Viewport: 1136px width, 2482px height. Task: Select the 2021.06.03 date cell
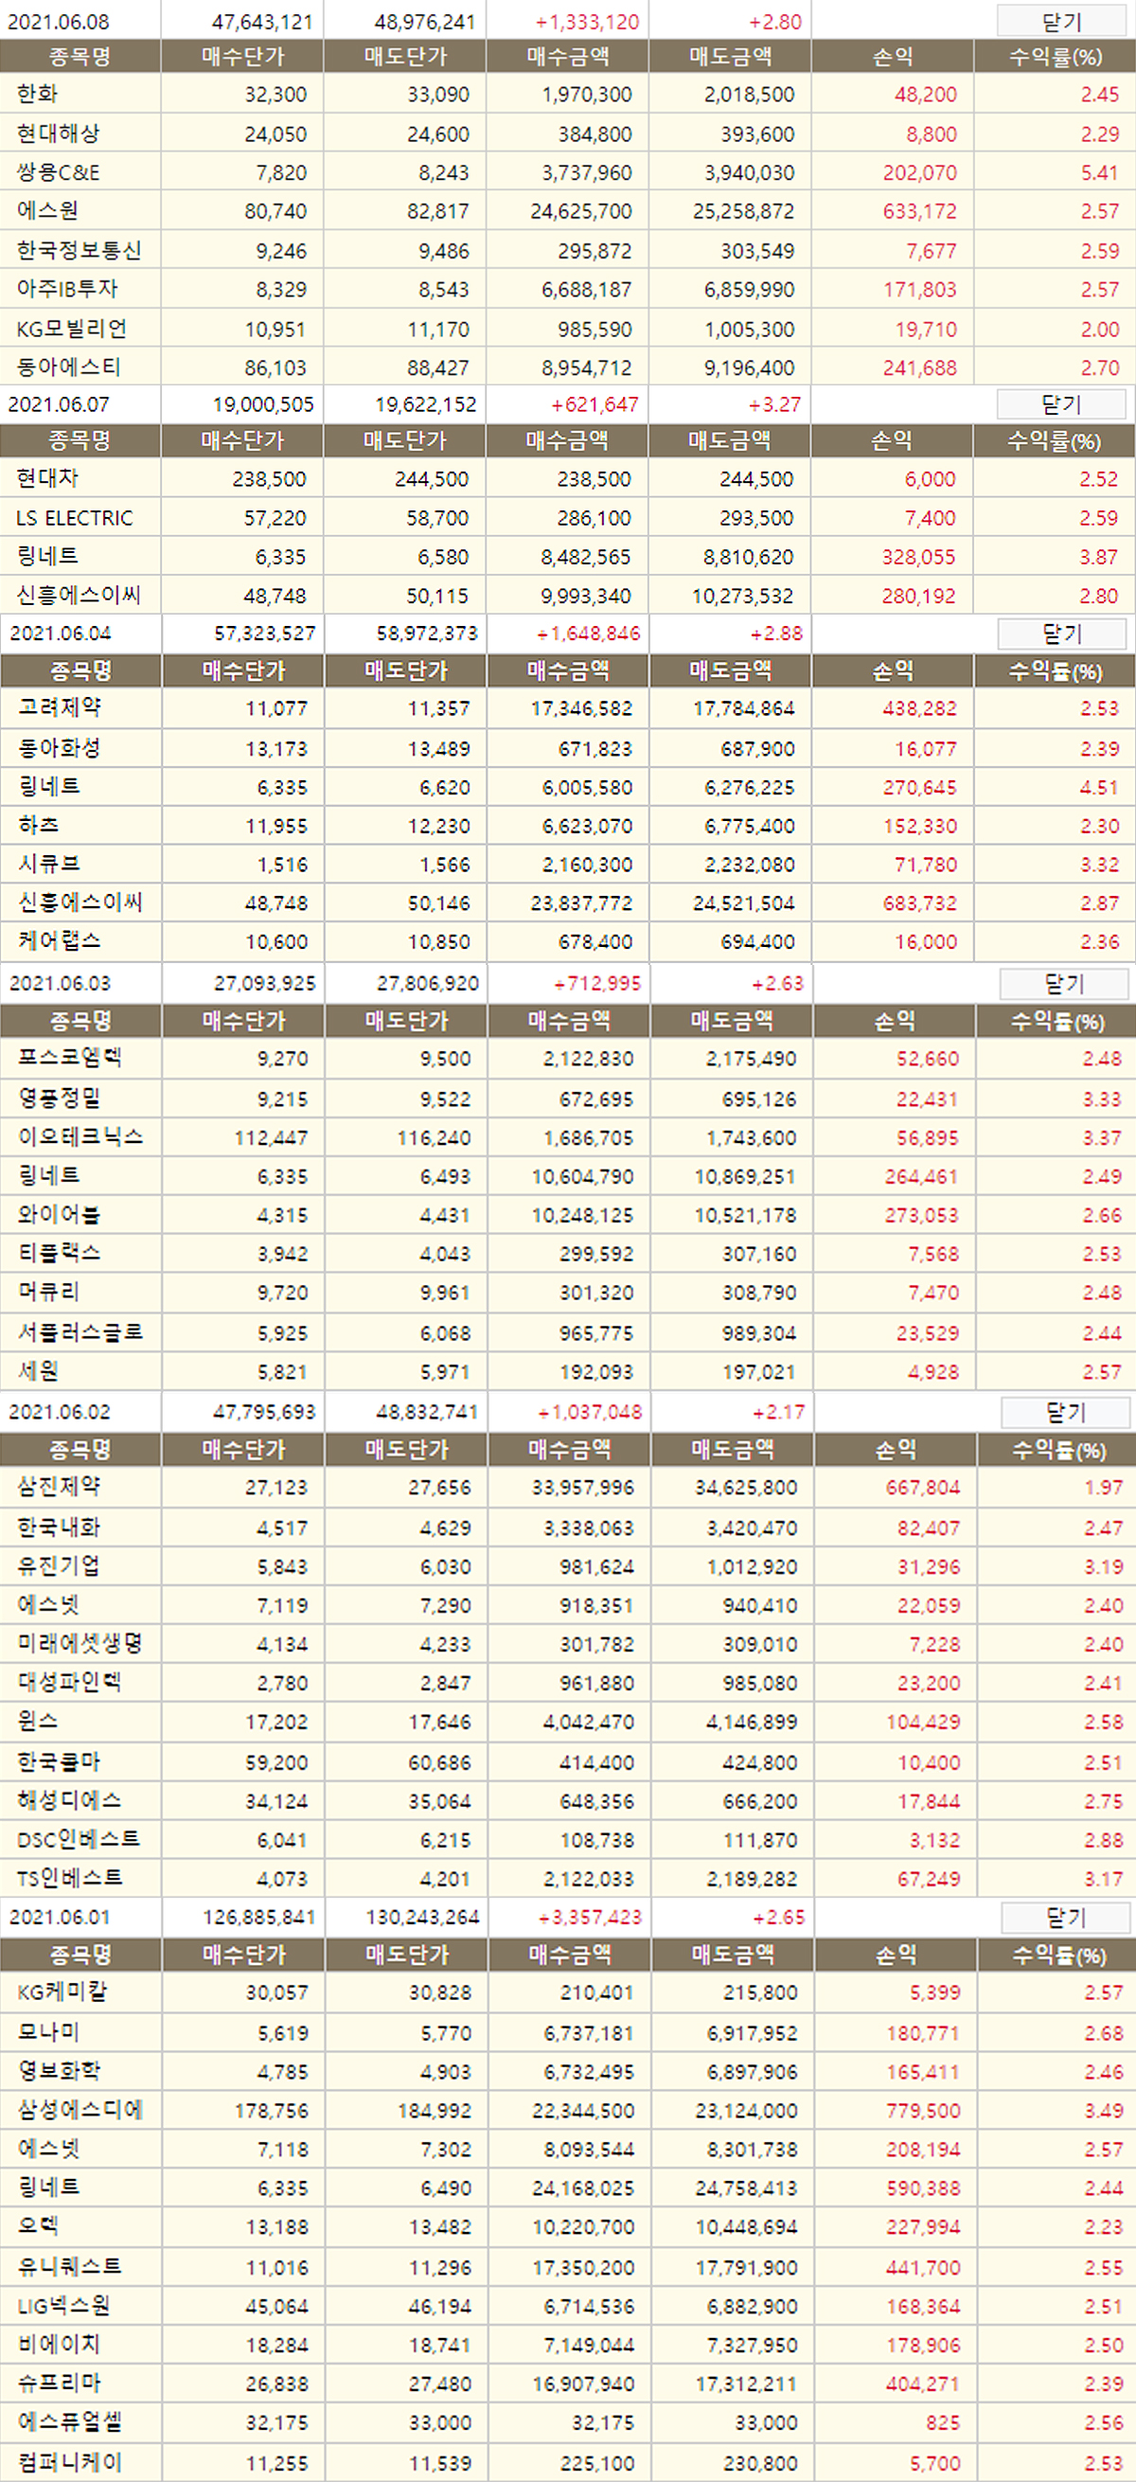(x=60, y=984)
